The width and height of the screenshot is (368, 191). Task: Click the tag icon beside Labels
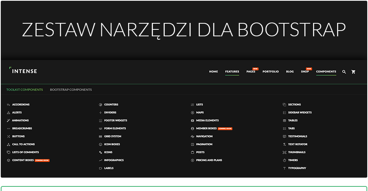[x=100, y=168]
